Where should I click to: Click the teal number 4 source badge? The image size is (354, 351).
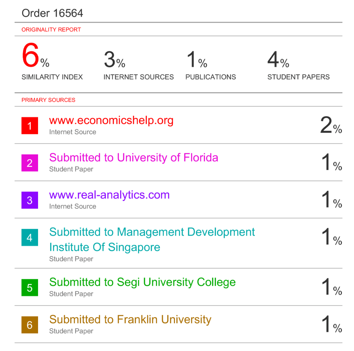pos(30,238)
